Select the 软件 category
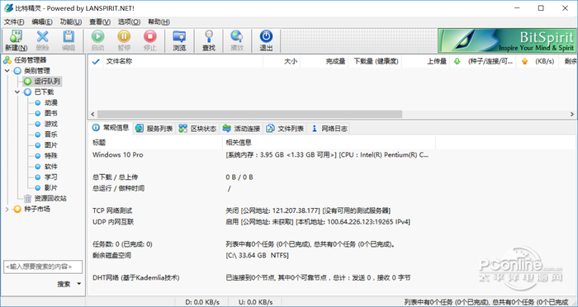Viewport: 578px width, 307px height. 51,167
